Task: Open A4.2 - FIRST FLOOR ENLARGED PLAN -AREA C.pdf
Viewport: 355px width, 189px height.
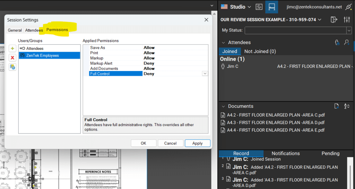Action: click(x=273, y=115)
